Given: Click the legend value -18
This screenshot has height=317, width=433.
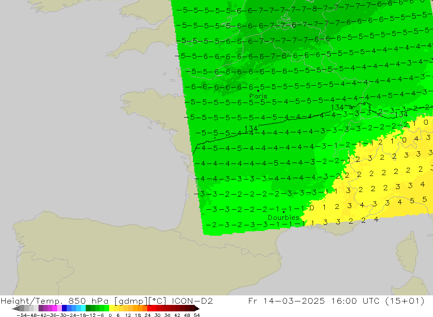Looking at the screenshot, I should tap(81, 315).
